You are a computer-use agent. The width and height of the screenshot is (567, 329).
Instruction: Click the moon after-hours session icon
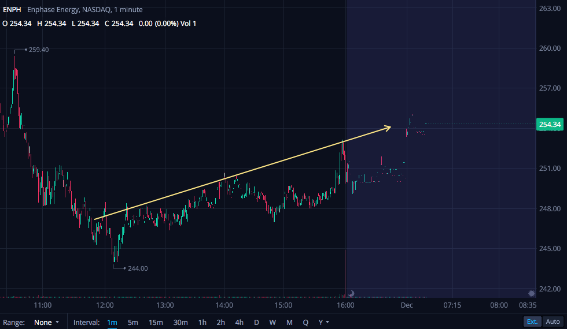[351, 293]
